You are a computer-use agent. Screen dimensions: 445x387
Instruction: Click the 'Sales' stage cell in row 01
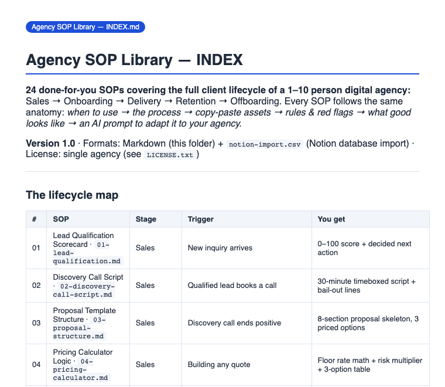coord(156,248)
